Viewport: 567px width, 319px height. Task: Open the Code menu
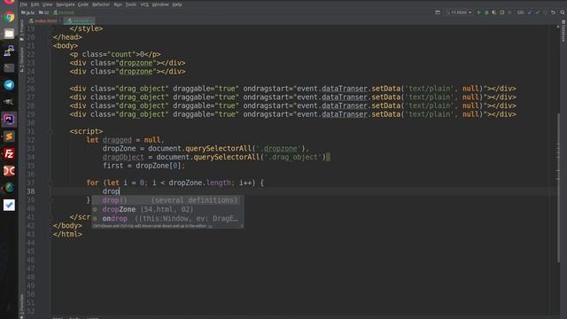[83, 4]
